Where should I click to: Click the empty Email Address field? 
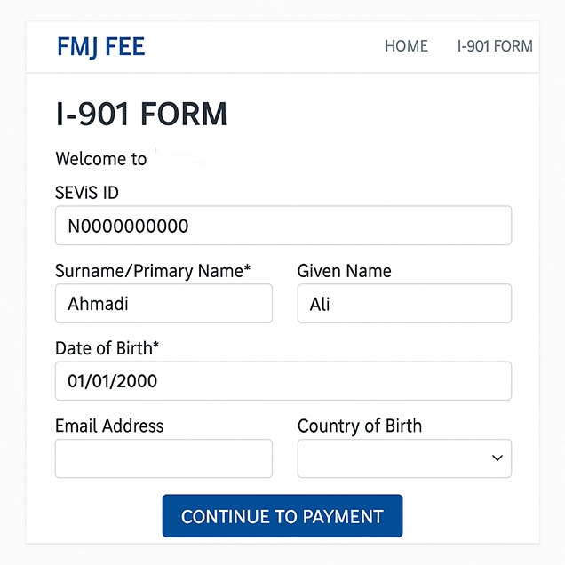163,458
